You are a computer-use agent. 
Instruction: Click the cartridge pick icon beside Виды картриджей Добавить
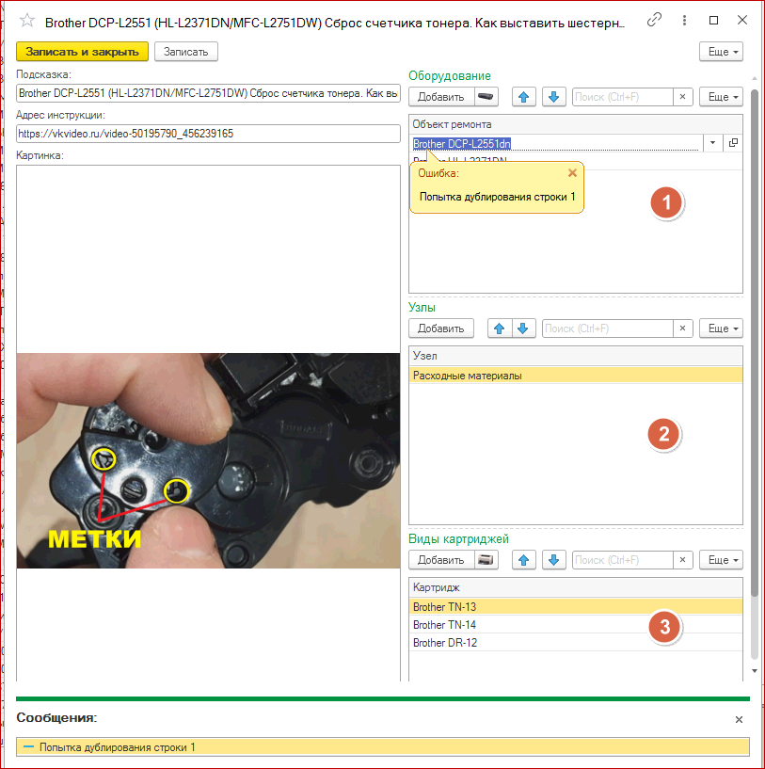click(x=486, y=560)
